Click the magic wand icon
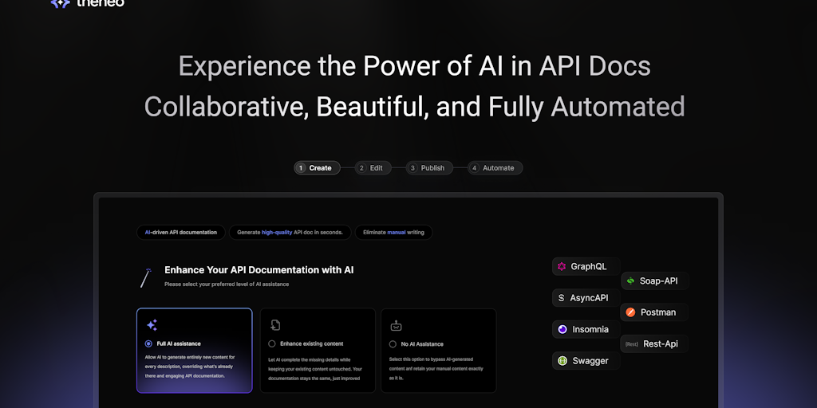This screenshot has width=817, height=408. 146,278
